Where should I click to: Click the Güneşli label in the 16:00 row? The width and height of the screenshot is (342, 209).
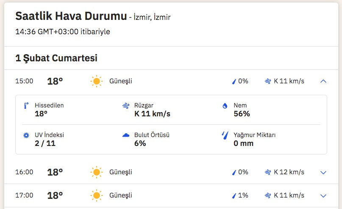(x=121, y=172)
